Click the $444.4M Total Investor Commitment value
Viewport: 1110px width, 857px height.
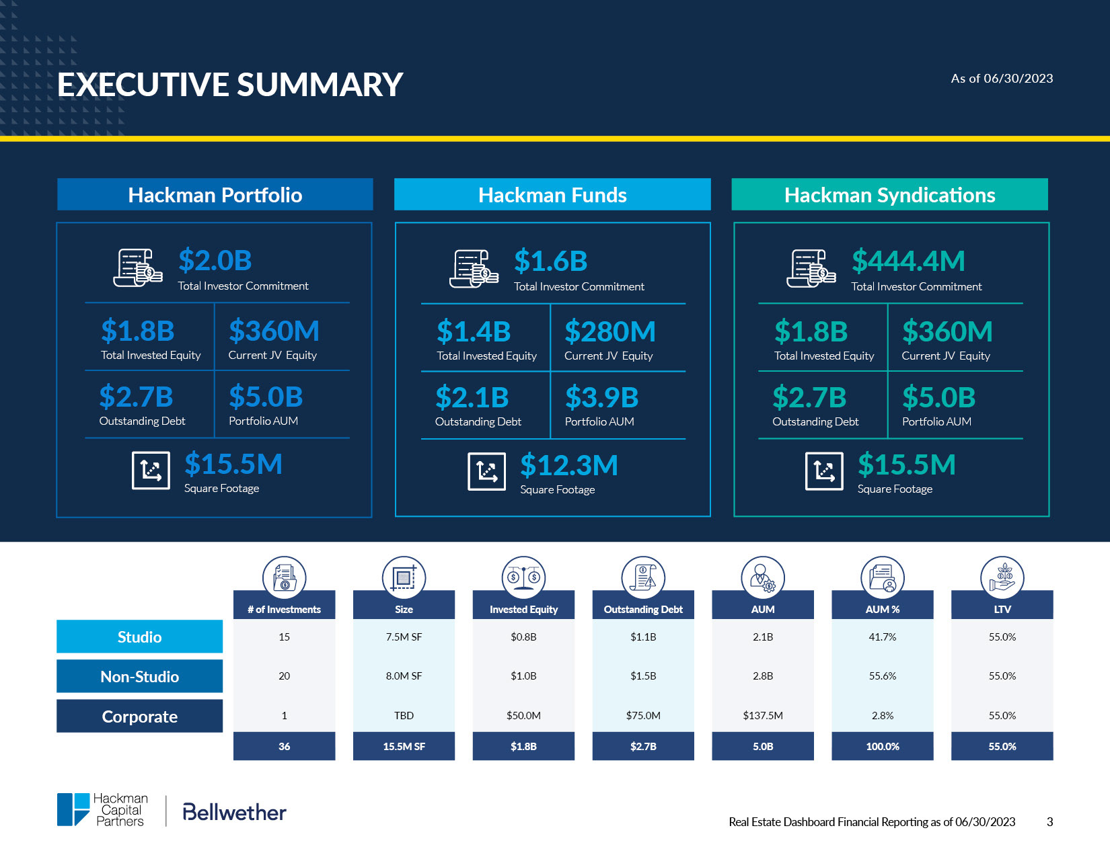[x=908, y=261]
